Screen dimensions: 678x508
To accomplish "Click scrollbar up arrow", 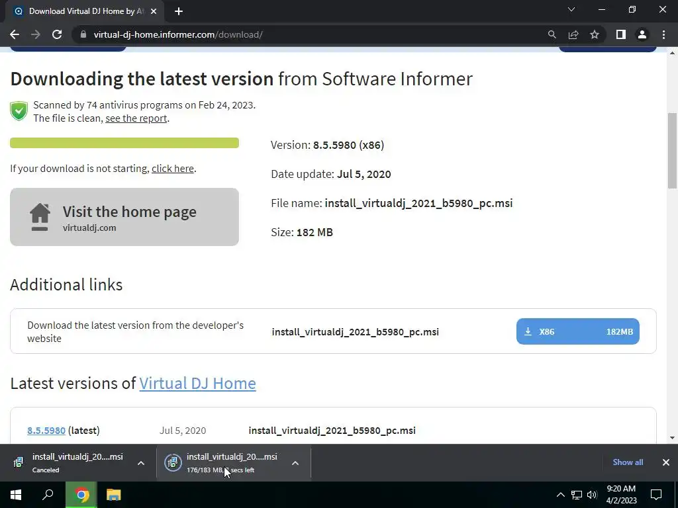I will pos(672,53).
